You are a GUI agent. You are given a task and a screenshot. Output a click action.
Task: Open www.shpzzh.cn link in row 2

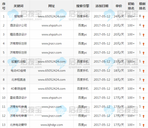tap(52, 26)
